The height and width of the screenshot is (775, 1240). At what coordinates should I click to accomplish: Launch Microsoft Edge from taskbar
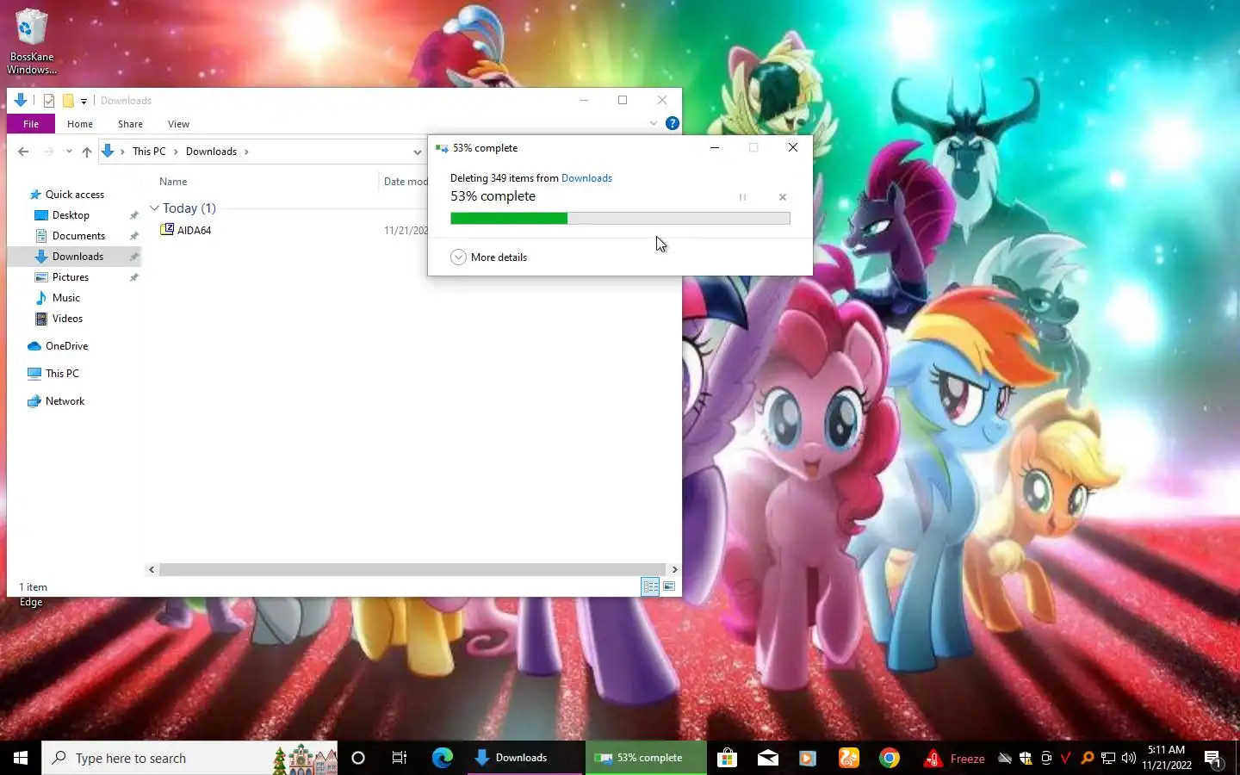point(443,758)
